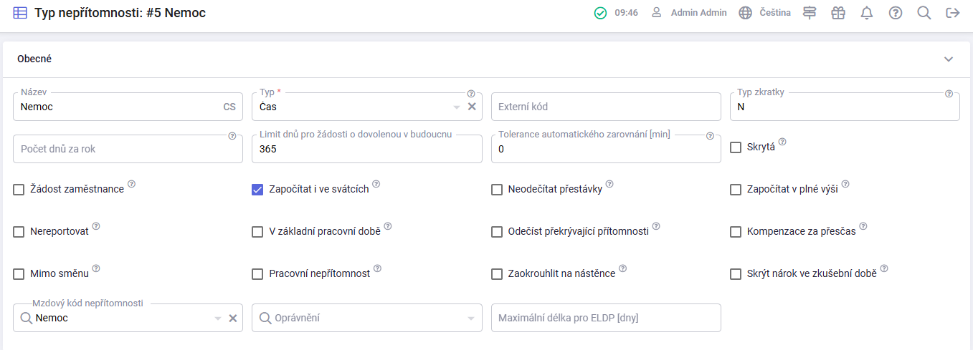Enable the Žádost zaměstnance checkbox

(19, 190)
